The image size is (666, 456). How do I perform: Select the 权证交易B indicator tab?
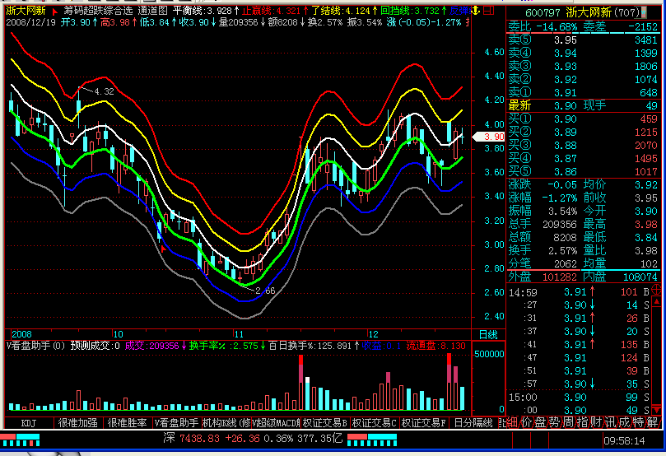point(325,423)
